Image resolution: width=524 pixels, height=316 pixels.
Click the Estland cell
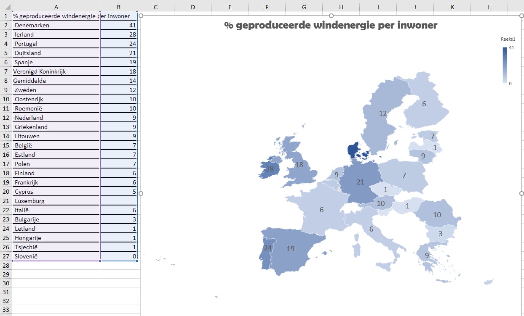coord(56,155)
